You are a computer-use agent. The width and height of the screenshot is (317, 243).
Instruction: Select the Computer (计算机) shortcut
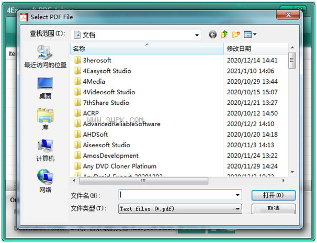pyautogui.click(x=46, y=150)
